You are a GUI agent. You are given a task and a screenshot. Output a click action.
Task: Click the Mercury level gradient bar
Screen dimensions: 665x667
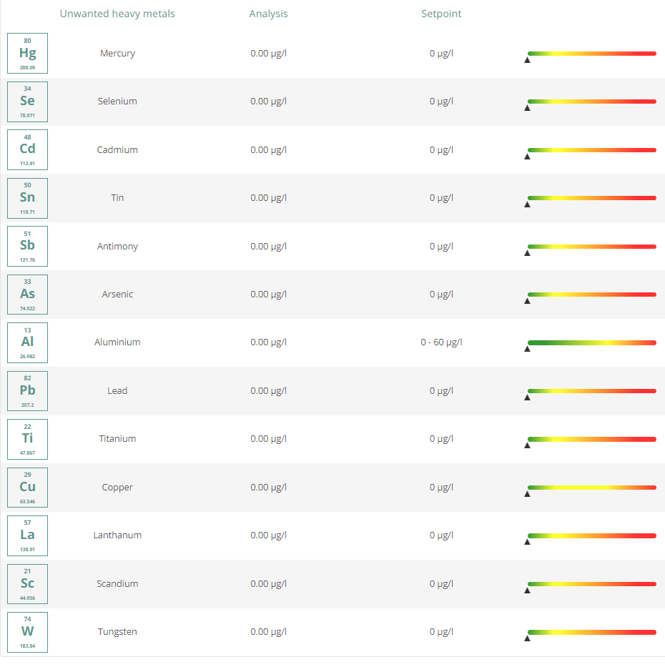[592, 54]
